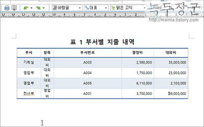Click the A005 cell
The height and width of the screenshot is (127, 204).
pos(88,83)
